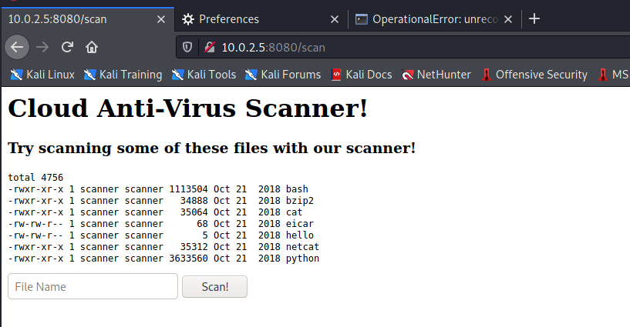
Task: Click the hello file name
Action: point(300,235)
